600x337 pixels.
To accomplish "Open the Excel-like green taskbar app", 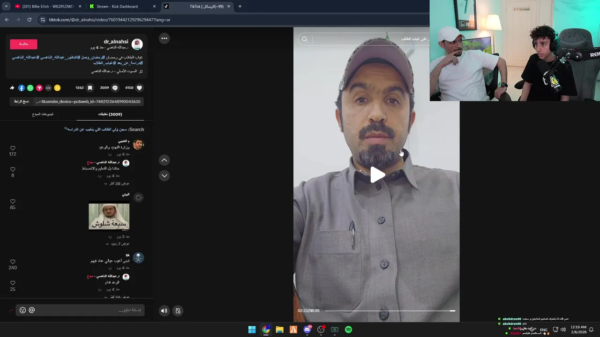I will coord(335,330).
